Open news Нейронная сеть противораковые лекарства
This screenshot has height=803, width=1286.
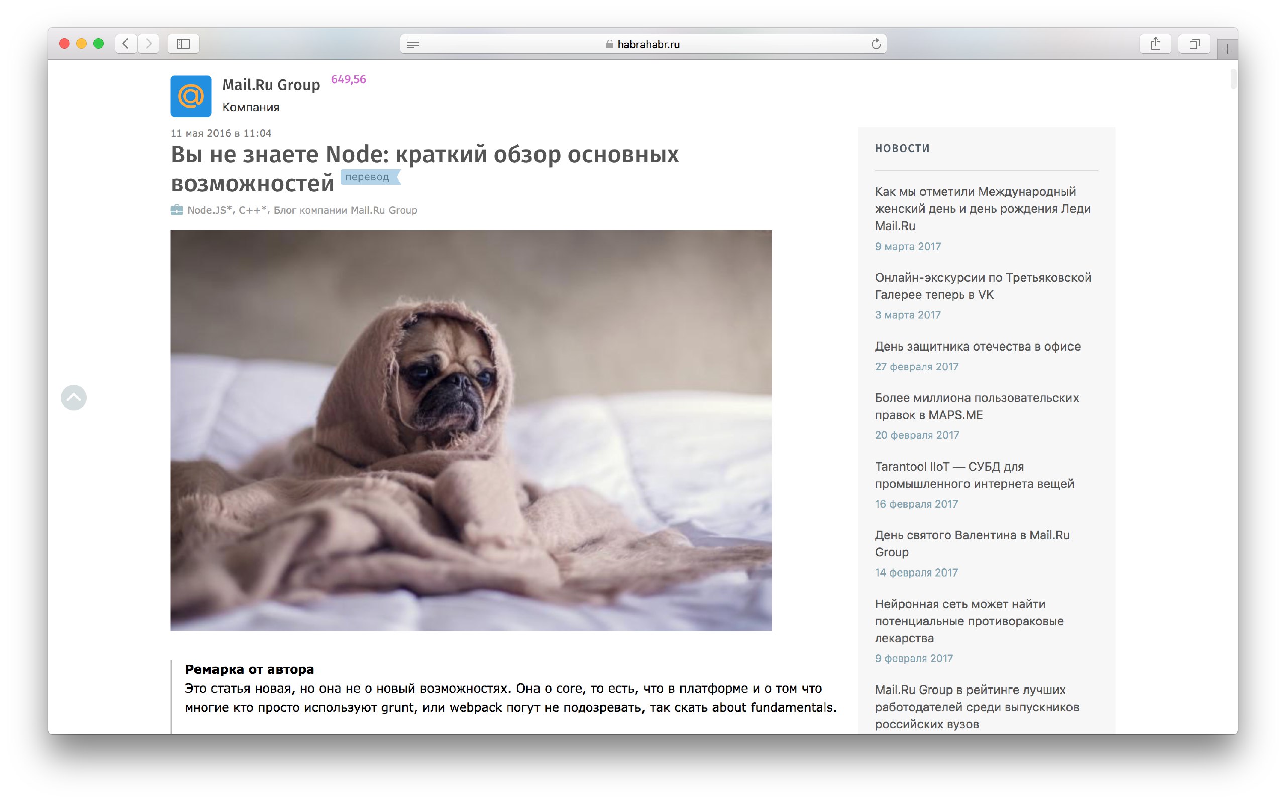[x=969, y=621]
